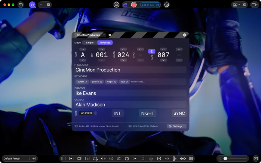Toggle the sidebar panel icon

pyautogui.click(x=21, y=5)
